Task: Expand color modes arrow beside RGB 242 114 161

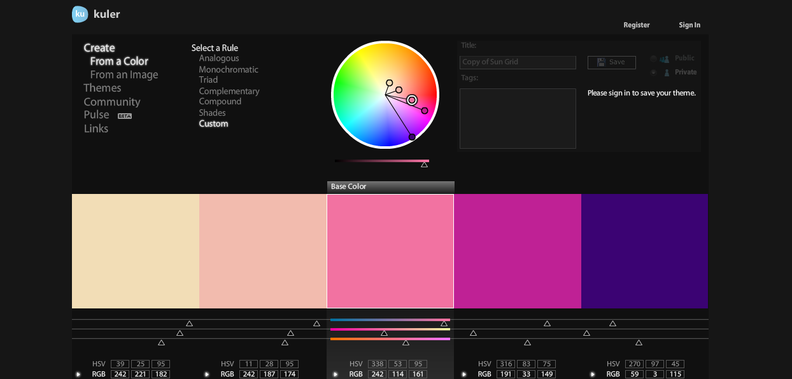Action: pyautogui.click(x=336, y=375)
